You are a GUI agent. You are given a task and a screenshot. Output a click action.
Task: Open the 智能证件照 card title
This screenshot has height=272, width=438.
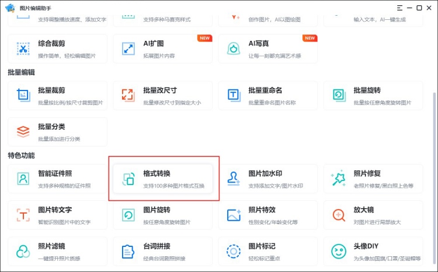[55, 173]
